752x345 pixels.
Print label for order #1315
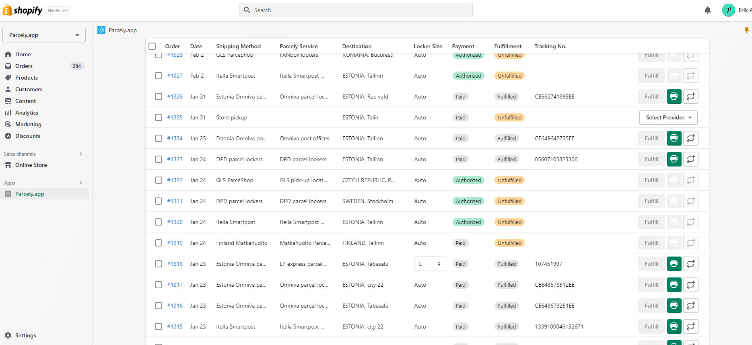point(674,327)
